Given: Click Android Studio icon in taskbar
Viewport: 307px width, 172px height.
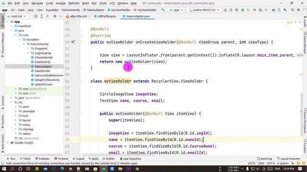Looking at the screenshot, I should (x=104, y=169).
